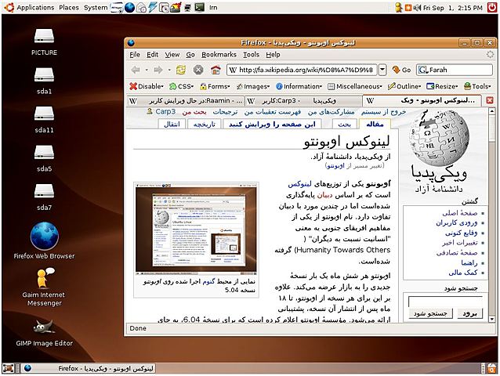Viewport: 500px width, 376px height.
Task: Click the Carp3 user link
Action: [165, 111]
